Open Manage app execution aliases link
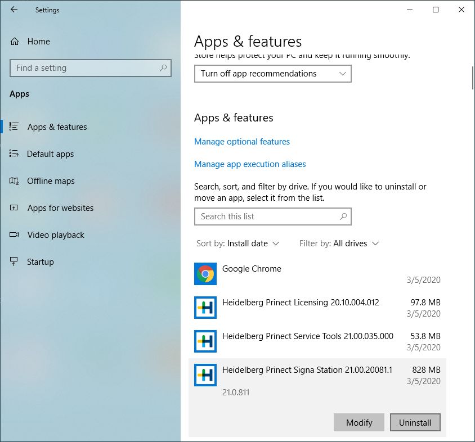 (x=250, y=164)
